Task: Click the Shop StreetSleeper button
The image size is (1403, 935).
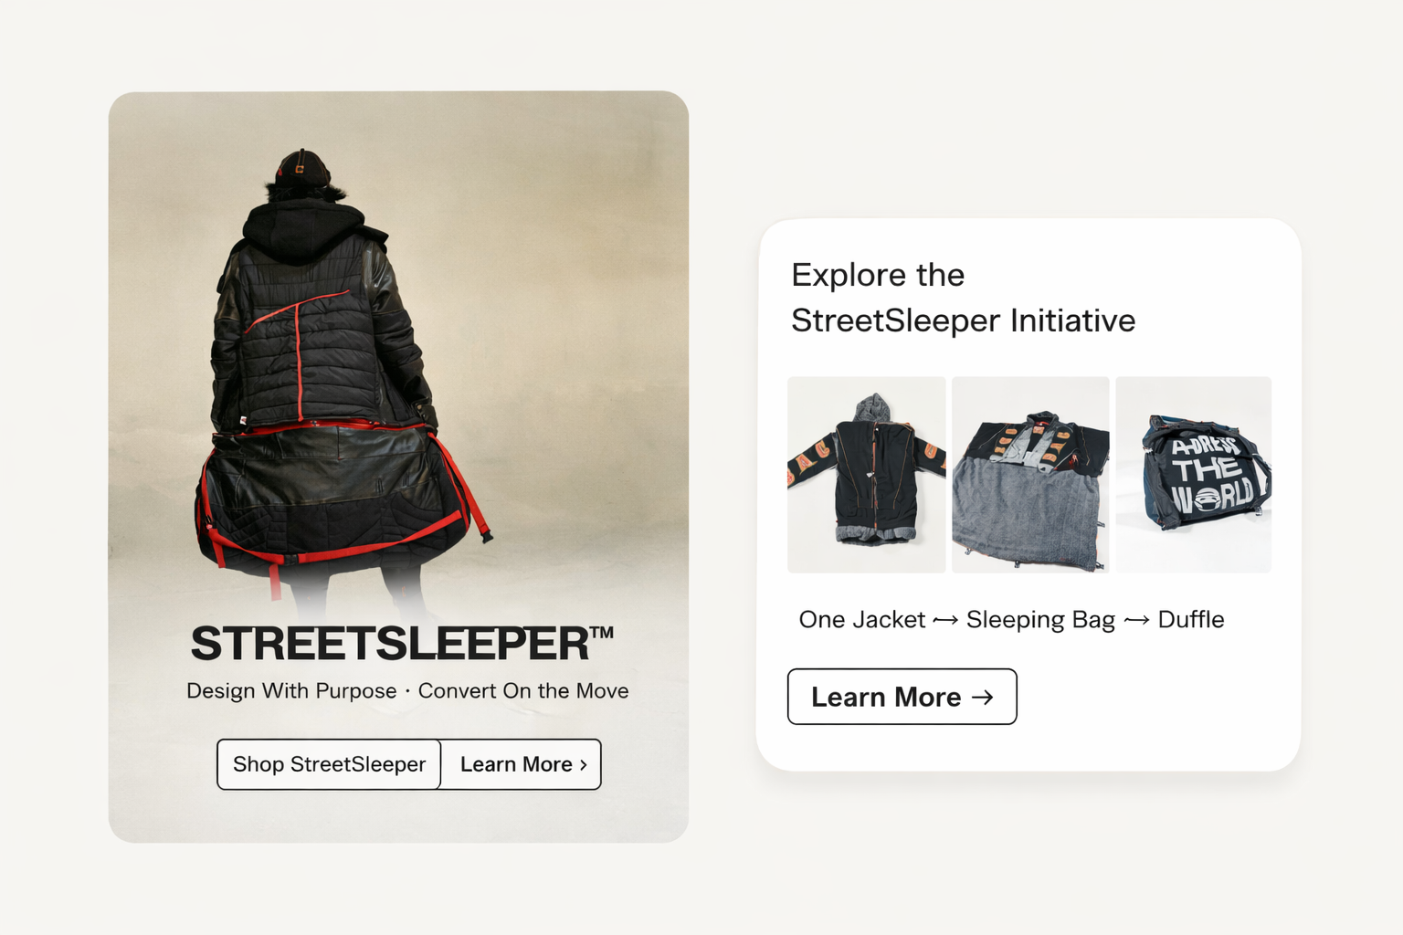Action: [x=329, y=764]
